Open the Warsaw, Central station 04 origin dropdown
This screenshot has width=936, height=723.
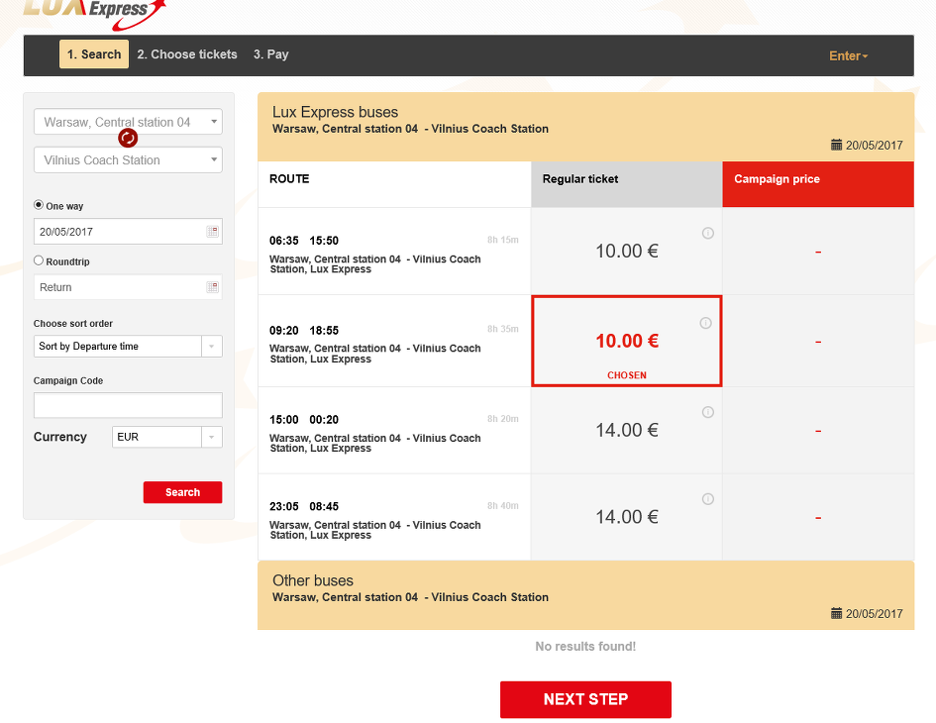coord(129,122)
